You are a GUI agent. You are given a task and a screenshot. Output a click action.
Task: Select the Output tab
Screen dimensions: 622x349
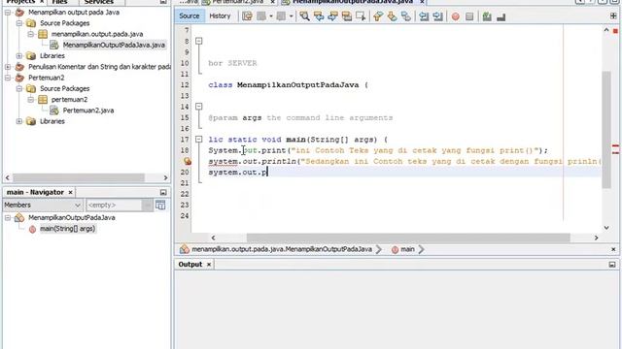[x=190, y=265]
